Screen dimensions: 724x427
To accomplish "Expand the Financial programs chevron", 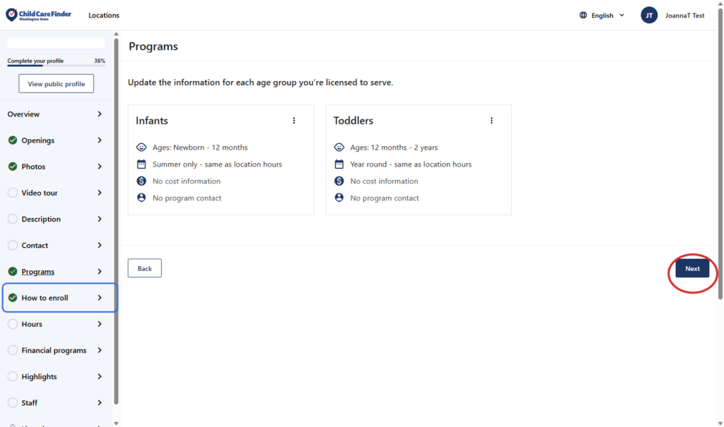I will point(99,350).
